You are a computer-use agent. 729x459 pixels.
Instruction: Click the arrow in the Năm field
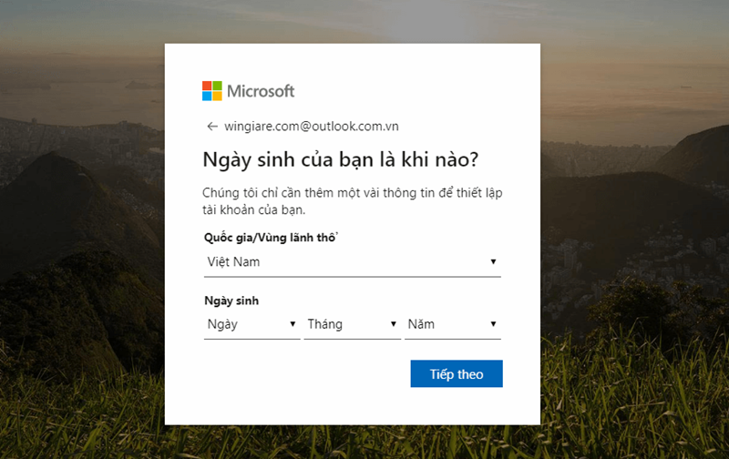493,324
